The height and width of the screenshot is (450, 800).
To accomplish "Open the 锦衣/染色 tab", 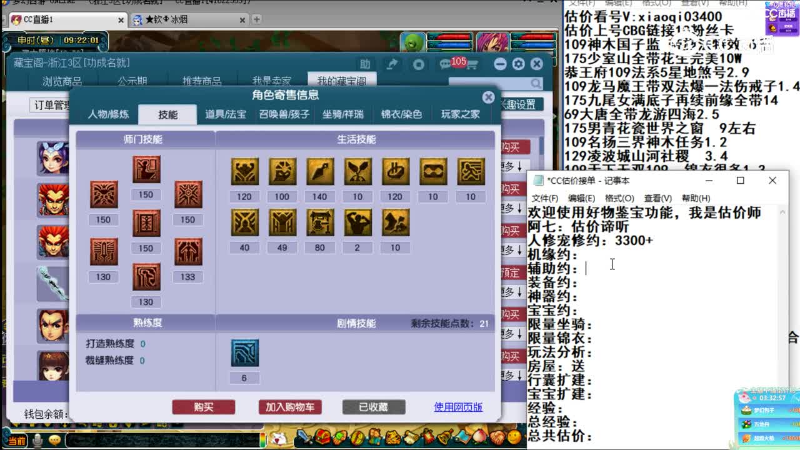I will point(401,114).
